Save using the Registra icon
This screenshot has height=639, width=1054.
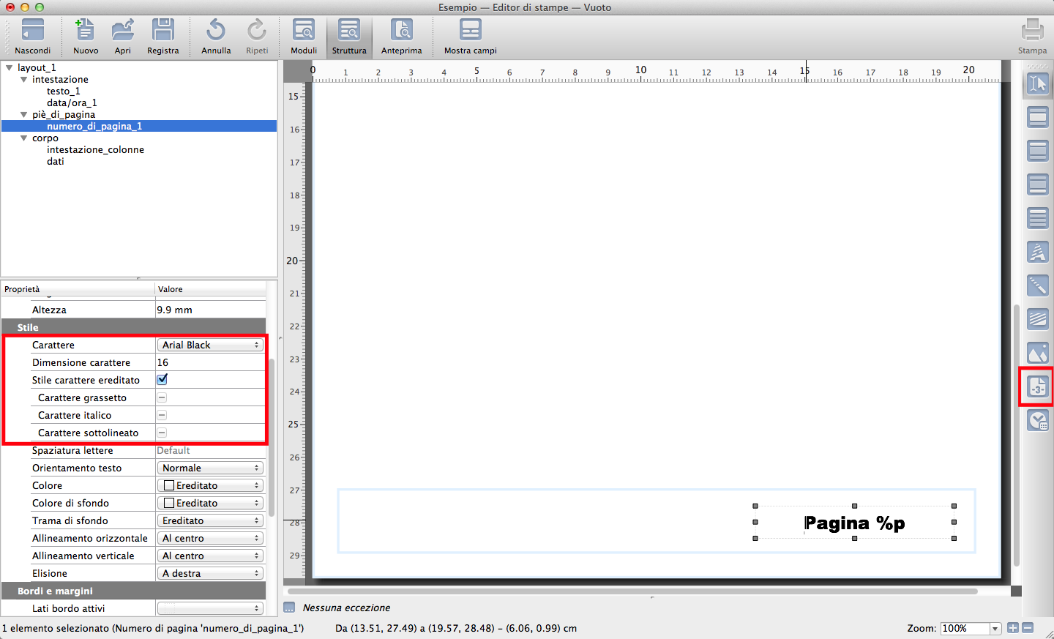(x=162, y=31)
